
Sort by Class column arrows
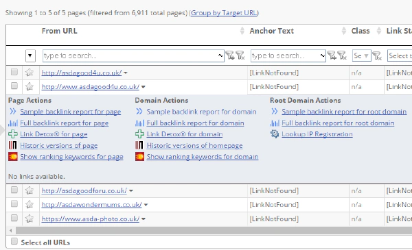378,31
